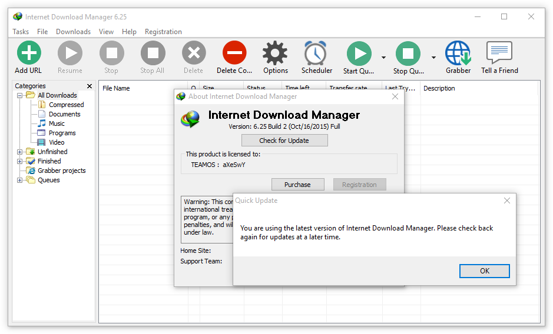This screenshot has height=334, width=553.
Task: Click the Add URL toolbar icon
Action: point(29,53)
